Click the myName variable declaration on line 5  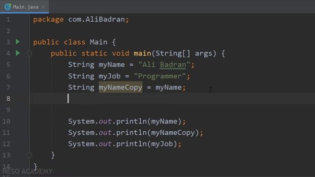click(x=112, y=64)
